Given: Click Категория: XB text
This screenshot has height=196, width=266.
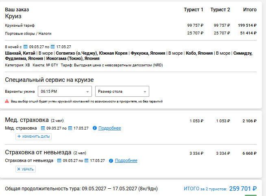Looking at the screenshot, I should (17, 65).
